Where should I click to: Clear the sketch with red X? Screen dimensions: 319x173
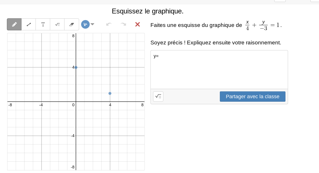[x=138, y=24]
